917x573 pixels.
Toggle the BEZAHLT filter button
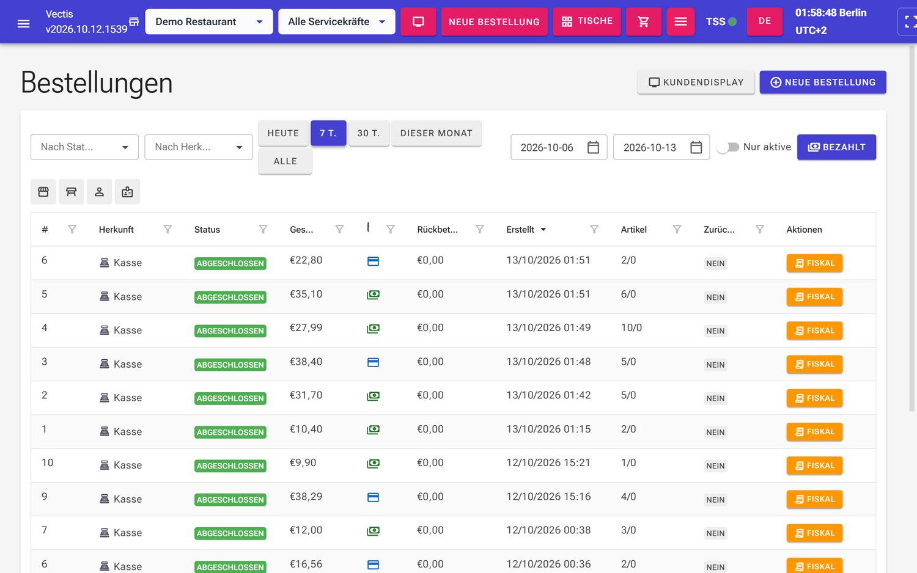click(x=836, y=147)
